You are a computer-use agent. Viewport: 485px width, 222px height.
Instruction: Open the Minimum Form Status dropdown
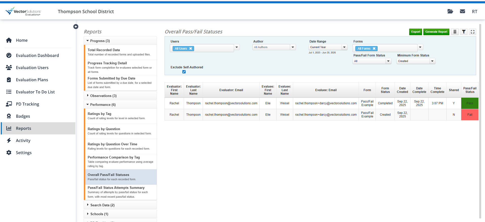point(416,61)
